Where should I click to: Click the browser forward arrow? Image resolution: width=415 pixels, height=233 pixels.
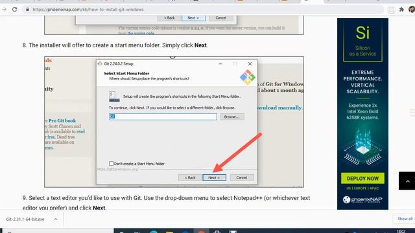coord(5,10)
